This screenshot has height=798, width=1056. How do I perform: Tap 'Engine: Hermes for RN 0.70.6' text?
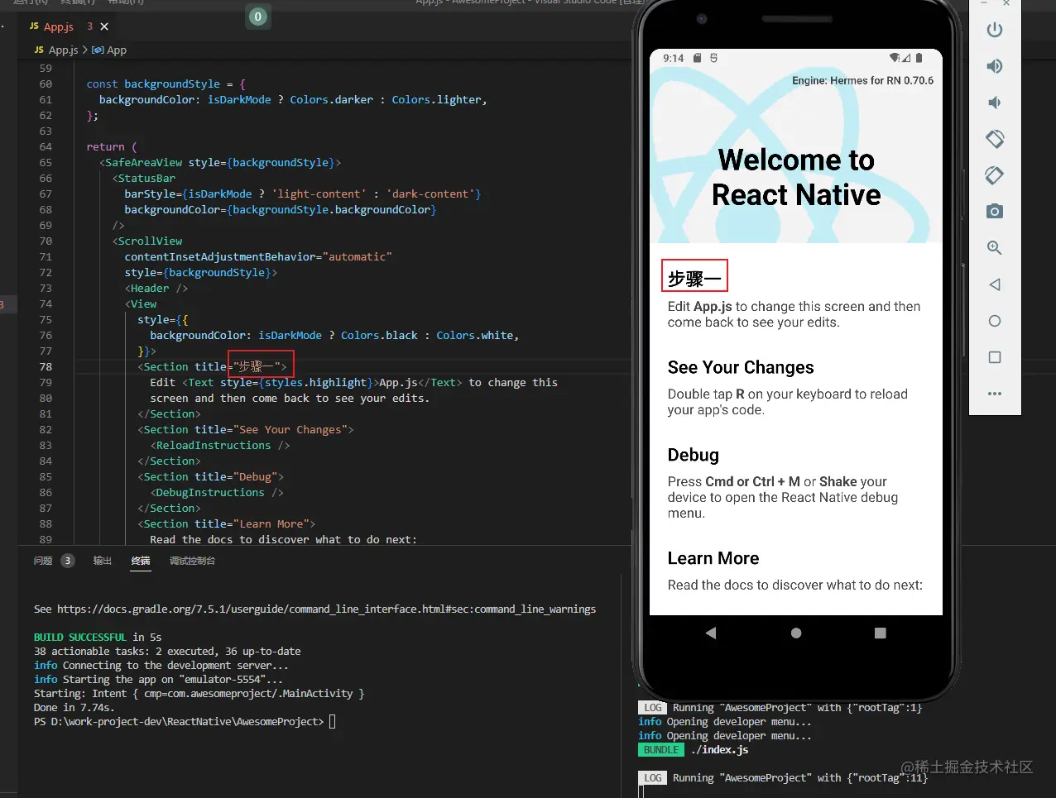point(862,80)
